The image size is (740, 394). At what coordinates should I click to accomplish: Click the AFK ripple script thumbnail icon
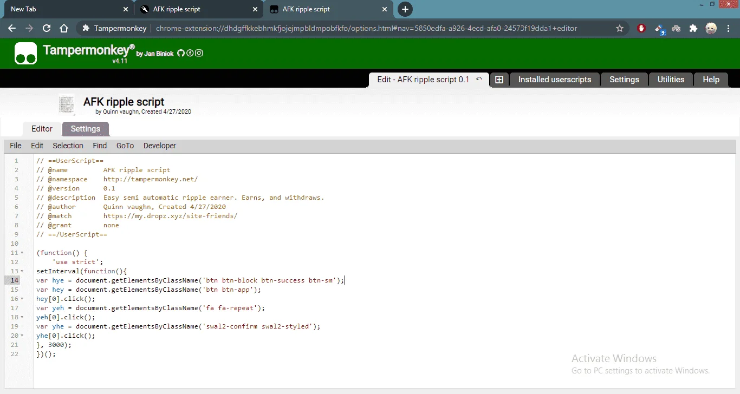67,104
